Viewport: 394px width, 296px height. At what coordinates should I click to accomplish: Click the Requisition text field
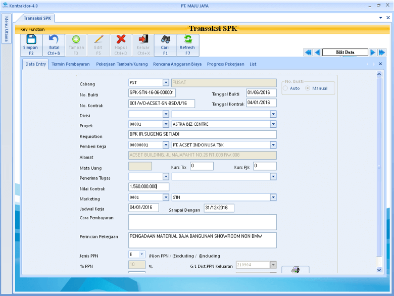(x=202, y=134)
